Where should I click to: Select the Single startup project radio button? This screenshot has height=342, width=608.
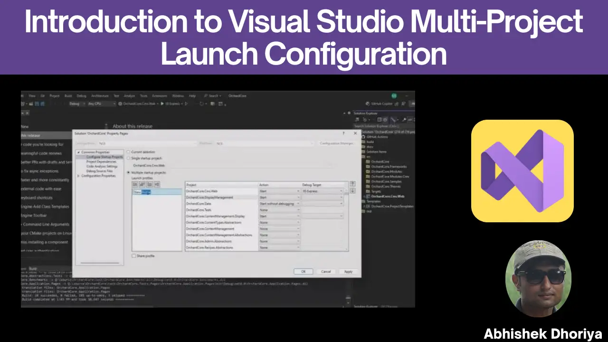click(128, 158)
